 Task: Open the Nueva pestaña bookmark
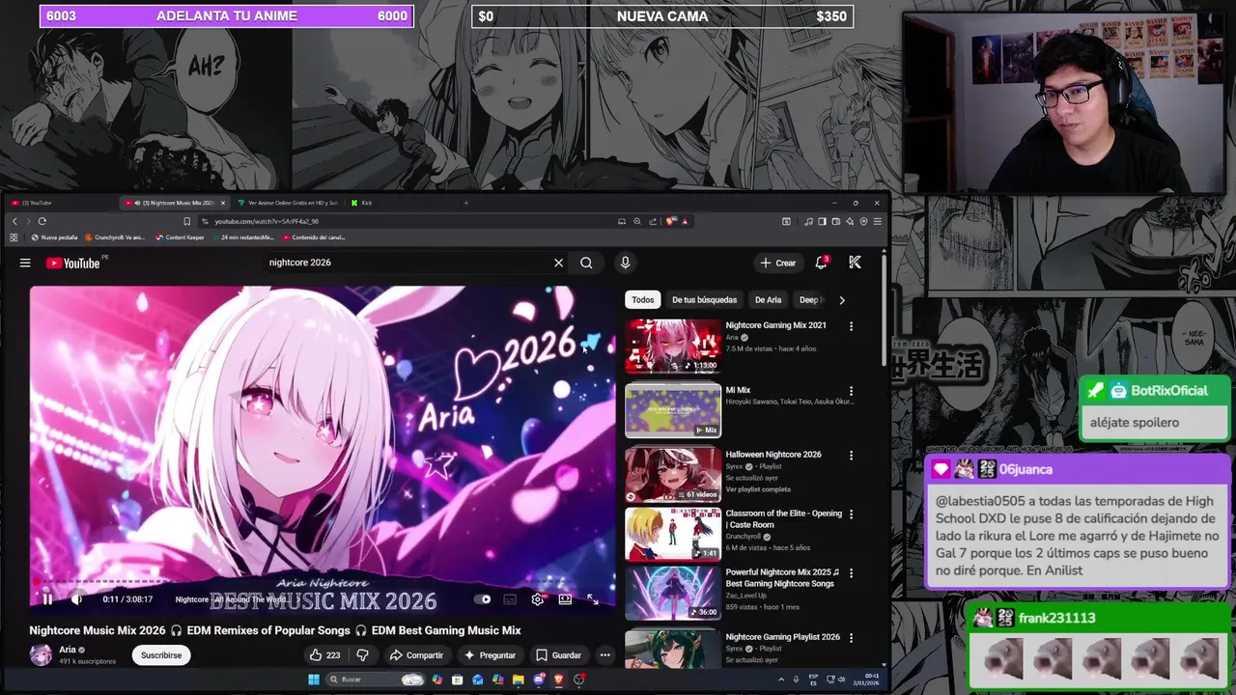coord(54,237)
